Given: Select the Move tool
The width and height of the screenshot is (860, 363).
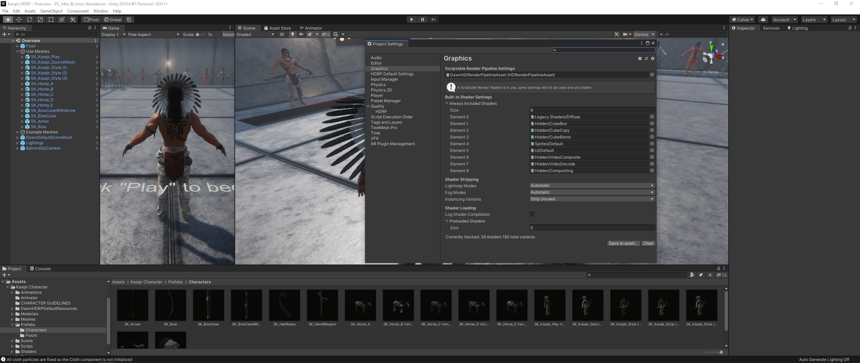Looking at the screenshot, I should (x=19, y=19).
